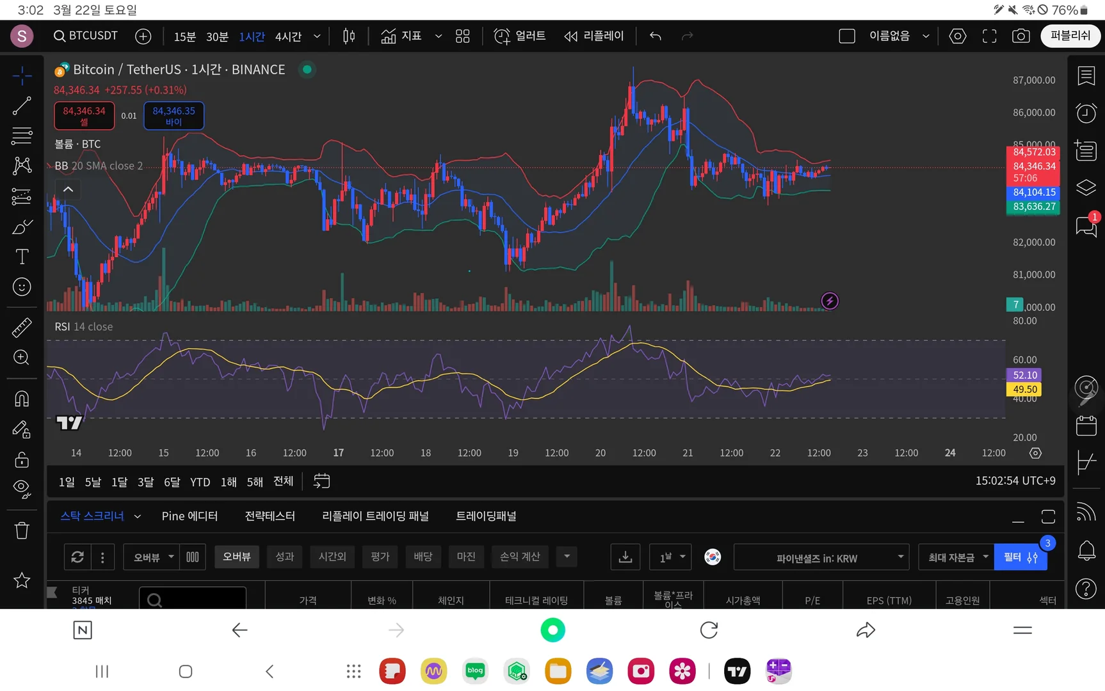Select the trend line drawing tool
Image resolution: width=1105 pixels, height=691 pixels.
click(x=22, y=106)
